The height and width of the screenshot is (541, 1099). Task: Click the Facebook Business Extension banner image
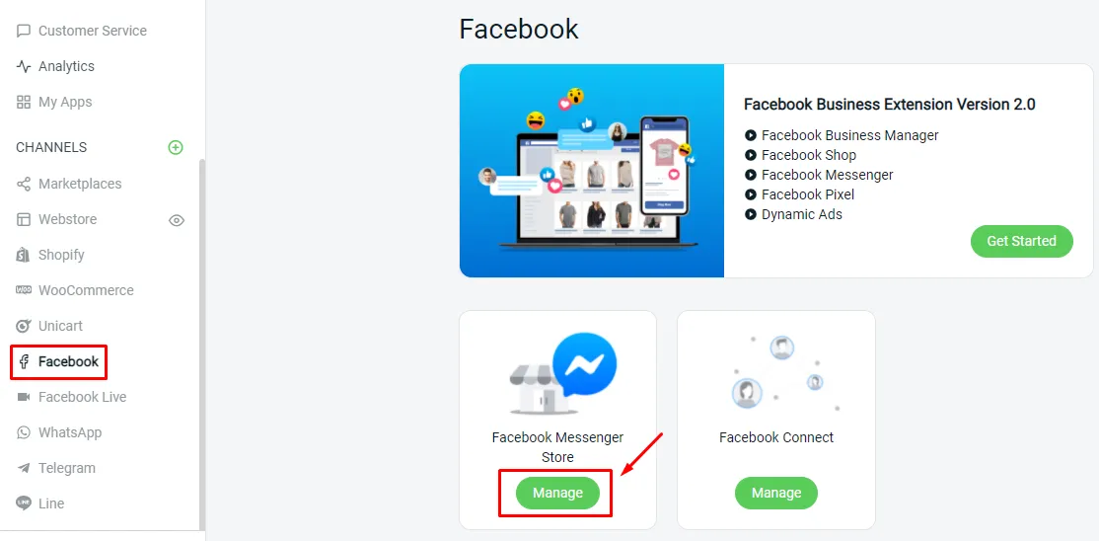tap(592, 171)
